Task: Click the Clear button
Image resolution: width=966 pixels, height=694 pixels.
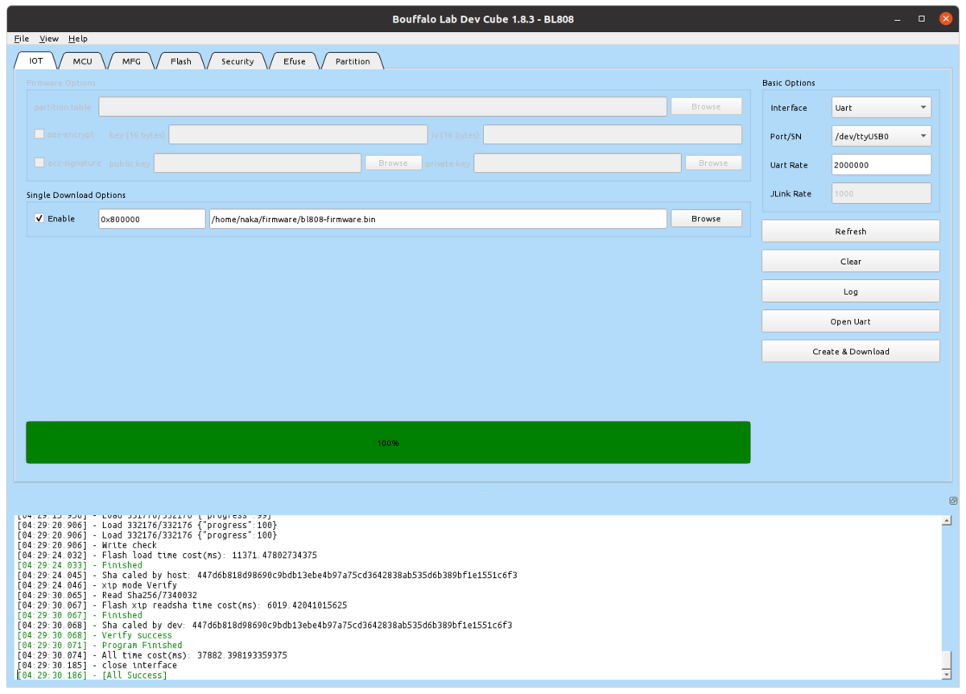Action: pyautogui.click(x=851, y=261)
